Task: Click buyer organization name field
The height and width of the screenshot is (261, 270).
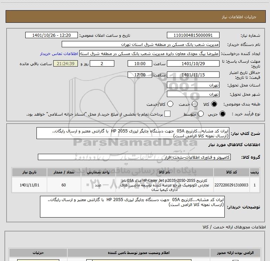Action: click(x=141, y=44)
